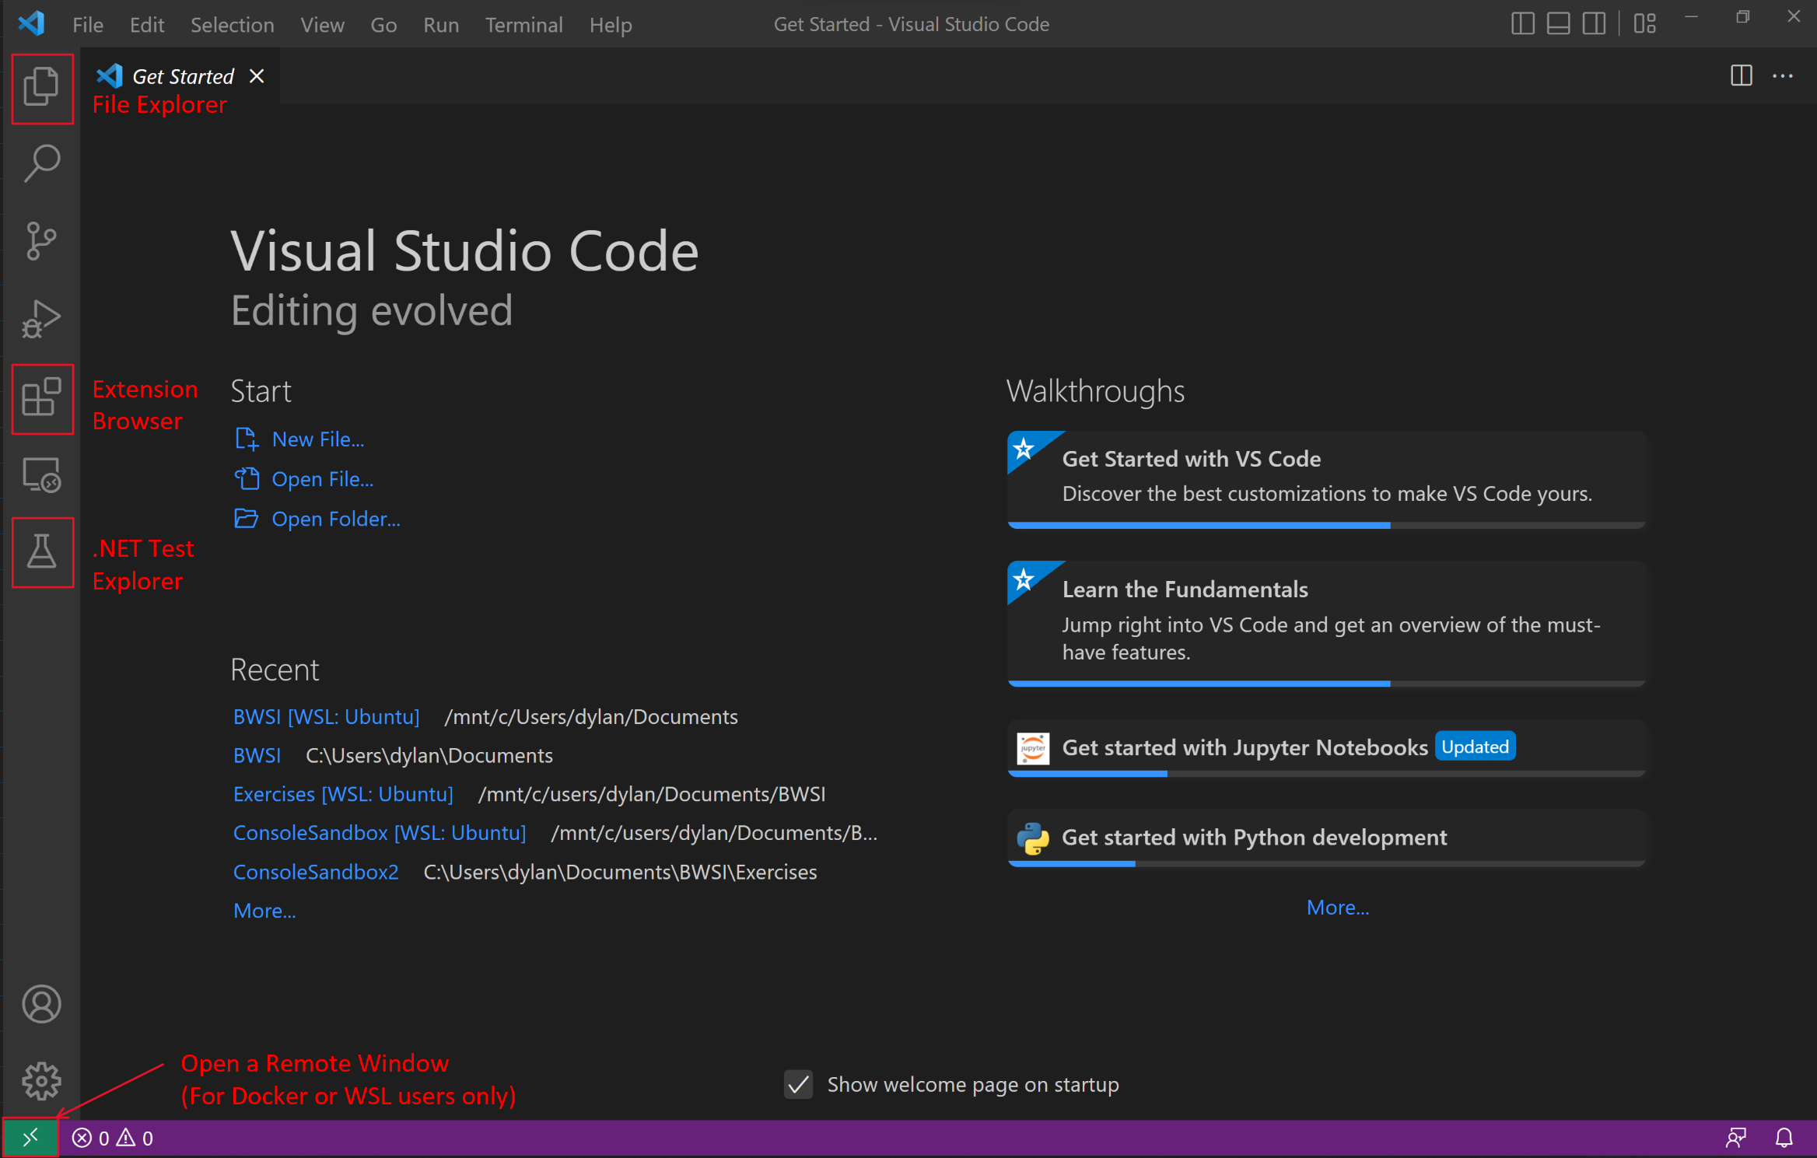
Task: Open the Manage gear icon
Action: click(42, 1081)
